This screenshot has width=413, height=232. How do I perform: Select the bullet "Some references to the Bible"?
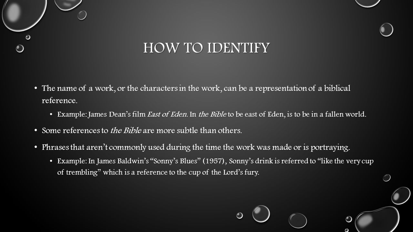142,131
